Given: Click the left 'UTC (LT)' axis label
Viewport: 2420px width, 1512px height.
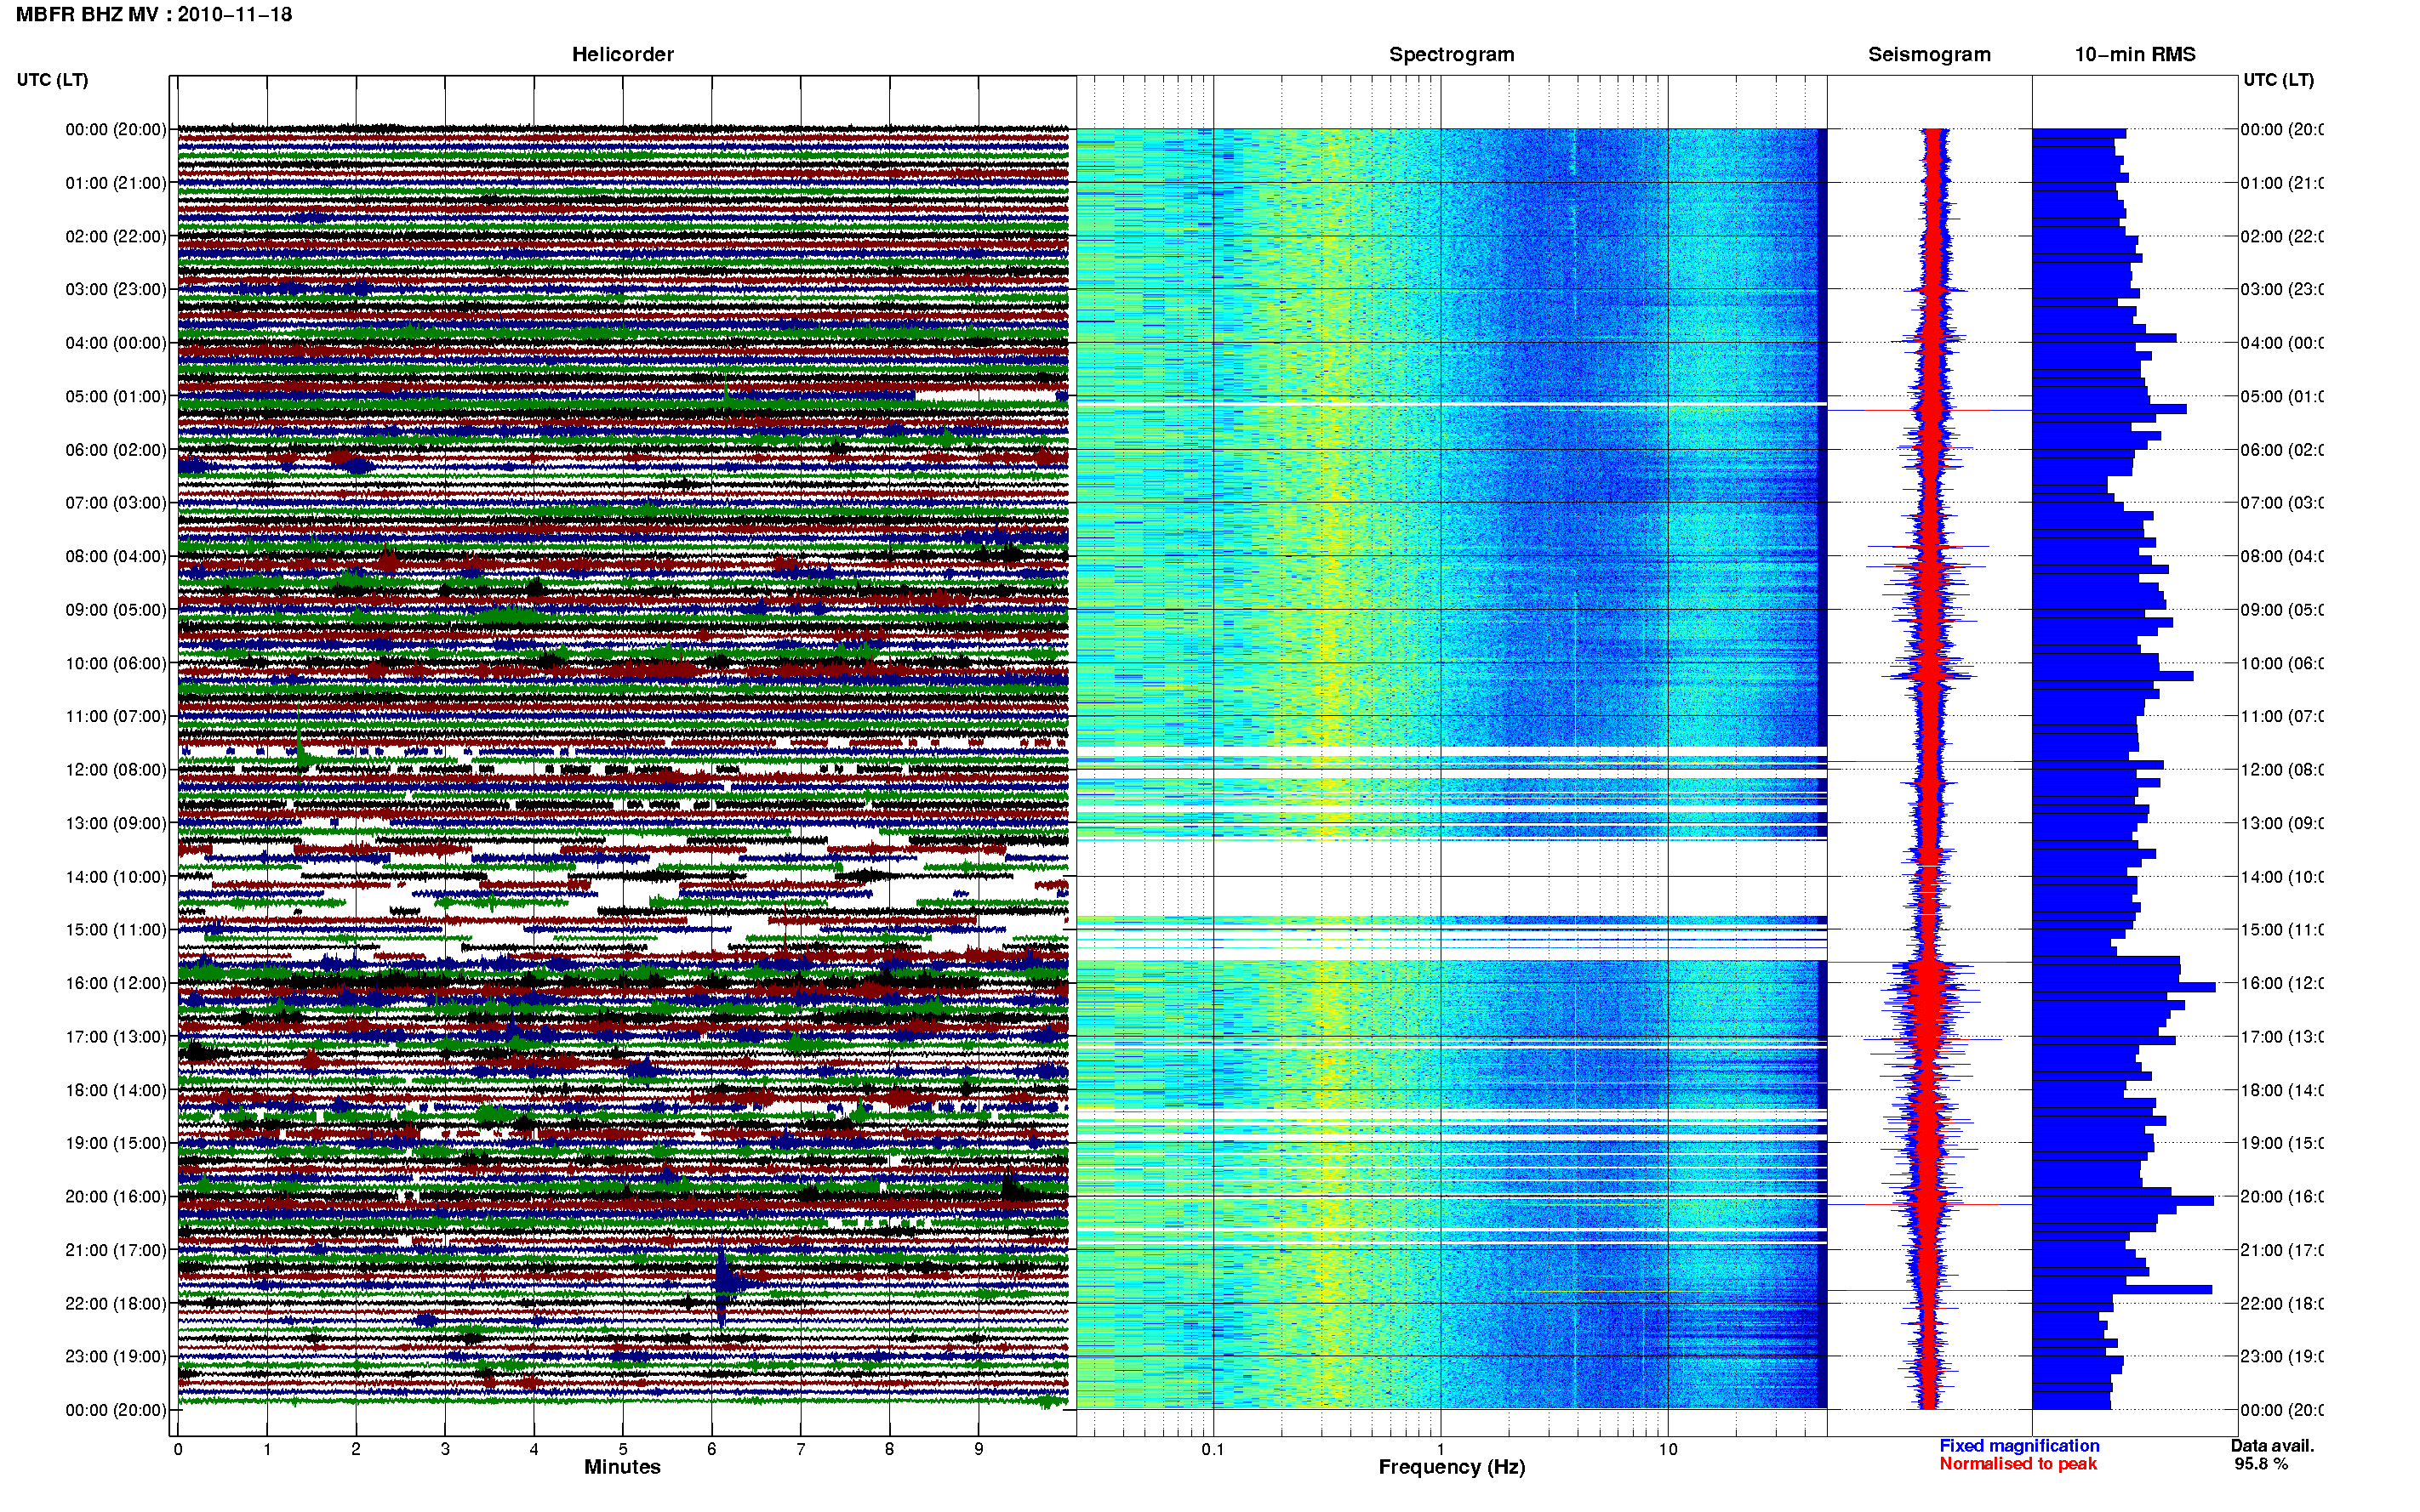Looking at the screenshot, I should (52, 80).
